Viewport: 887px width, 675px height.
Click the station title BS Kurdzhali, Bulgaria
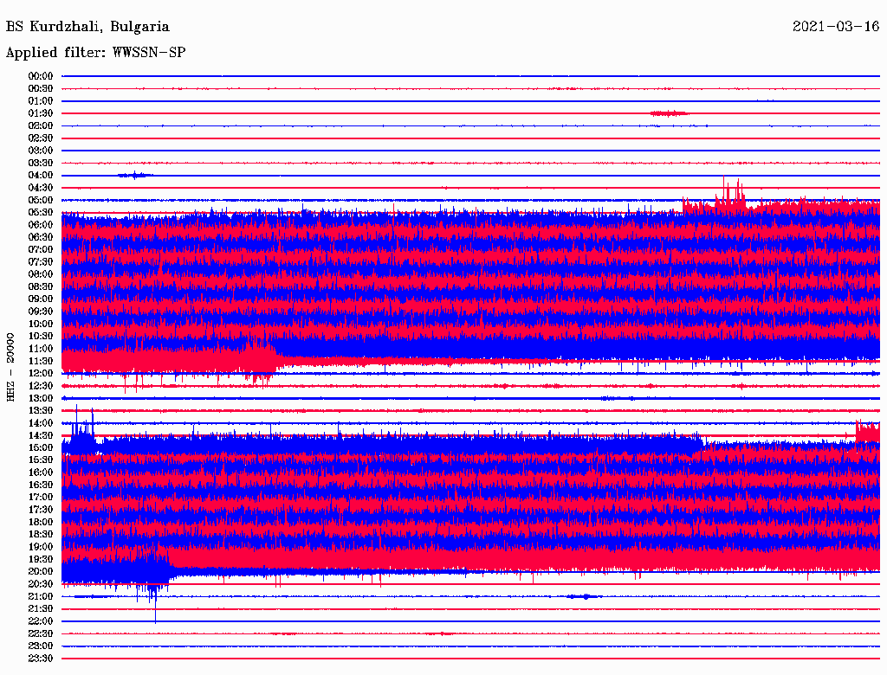point(87,27)
